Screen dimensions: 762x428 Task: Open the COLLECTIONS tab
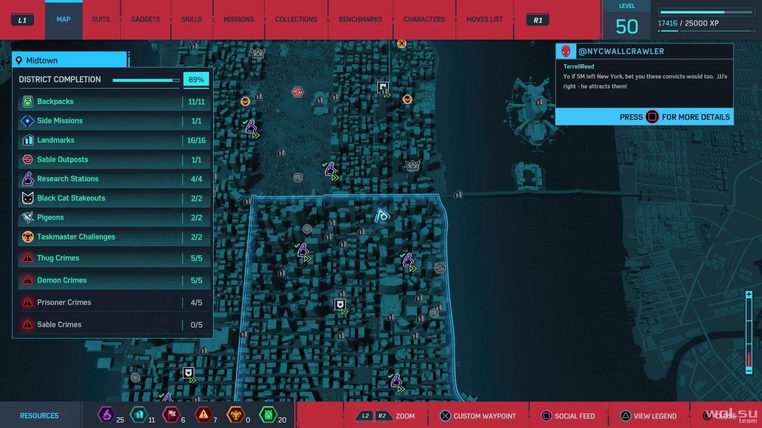(x=296, y=20)
